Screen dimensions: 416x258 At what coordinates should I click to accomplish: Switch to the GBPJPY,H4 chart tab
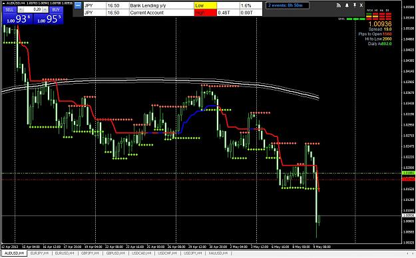pos(90,253)
